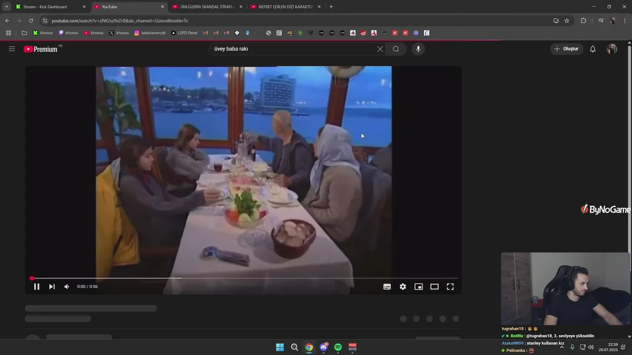Open the tab search dropdown
This screenshot has height=355, width=632.
click(x=6, y=7)
